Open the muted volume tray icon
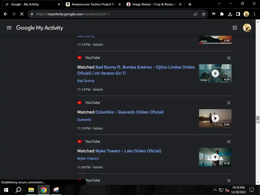The width and height of the screenshot is (260, 195). 227,190
